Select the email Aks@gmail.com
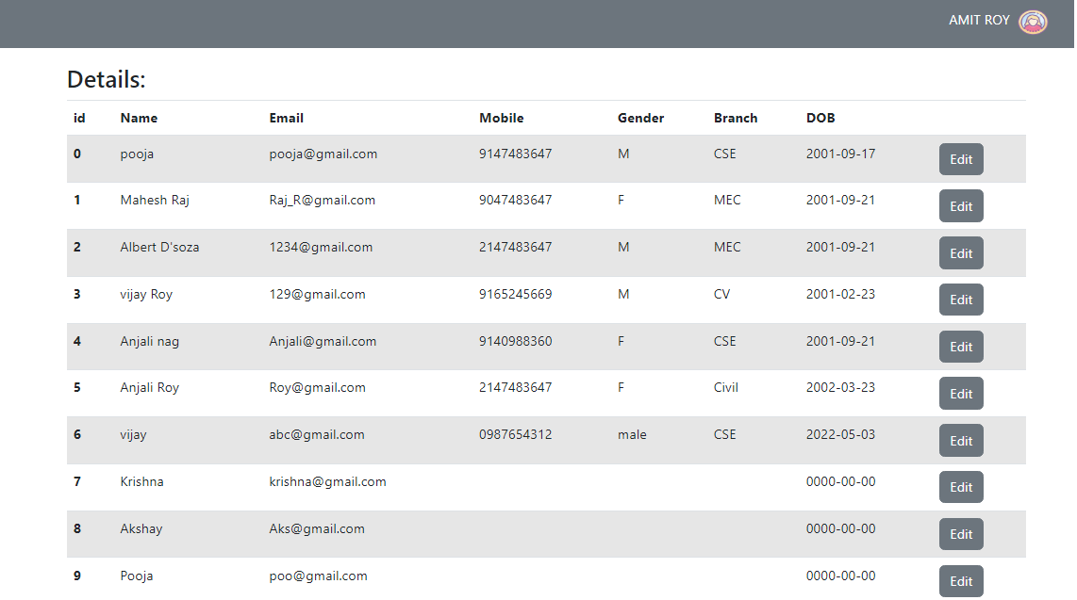1077x600 pixels. pyautogui.click(x=317, y=528)
